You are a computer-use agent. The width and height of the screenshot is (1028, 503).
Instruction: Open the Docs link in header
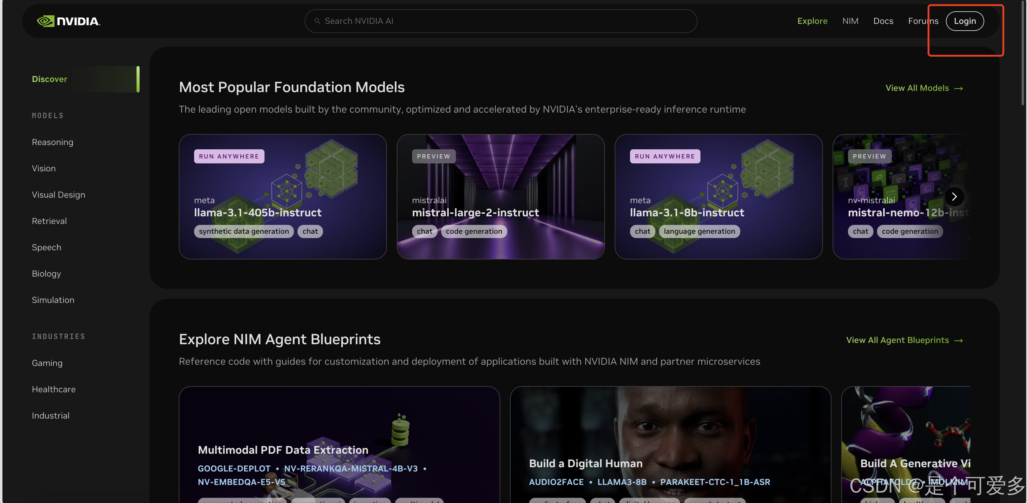883,21
